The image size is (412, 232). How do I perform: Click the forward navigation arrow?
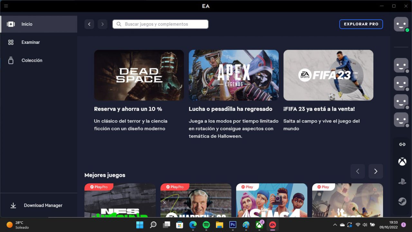coord(102,24)
